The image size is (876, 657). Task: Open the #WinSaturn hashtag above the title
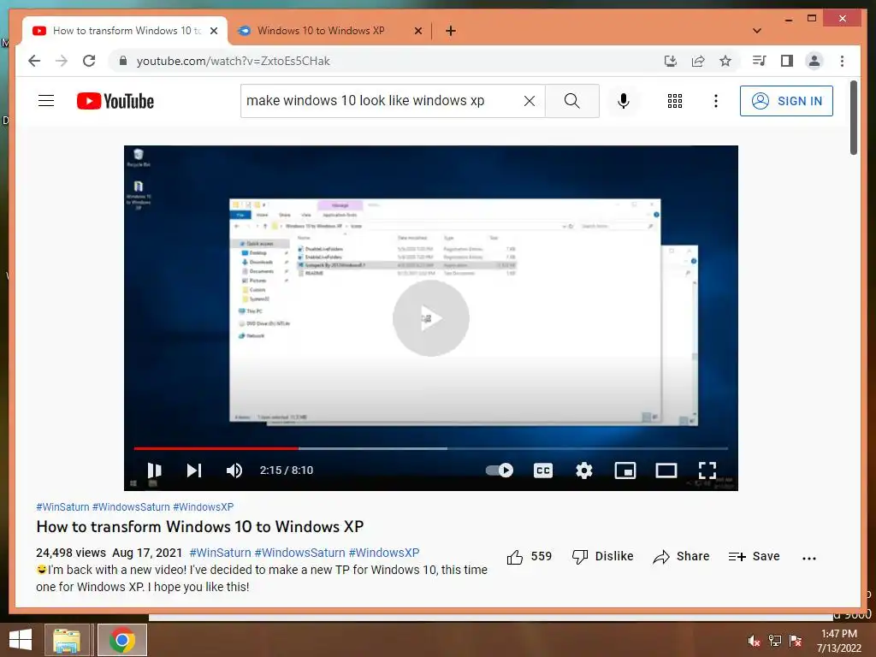coord(62,506)
